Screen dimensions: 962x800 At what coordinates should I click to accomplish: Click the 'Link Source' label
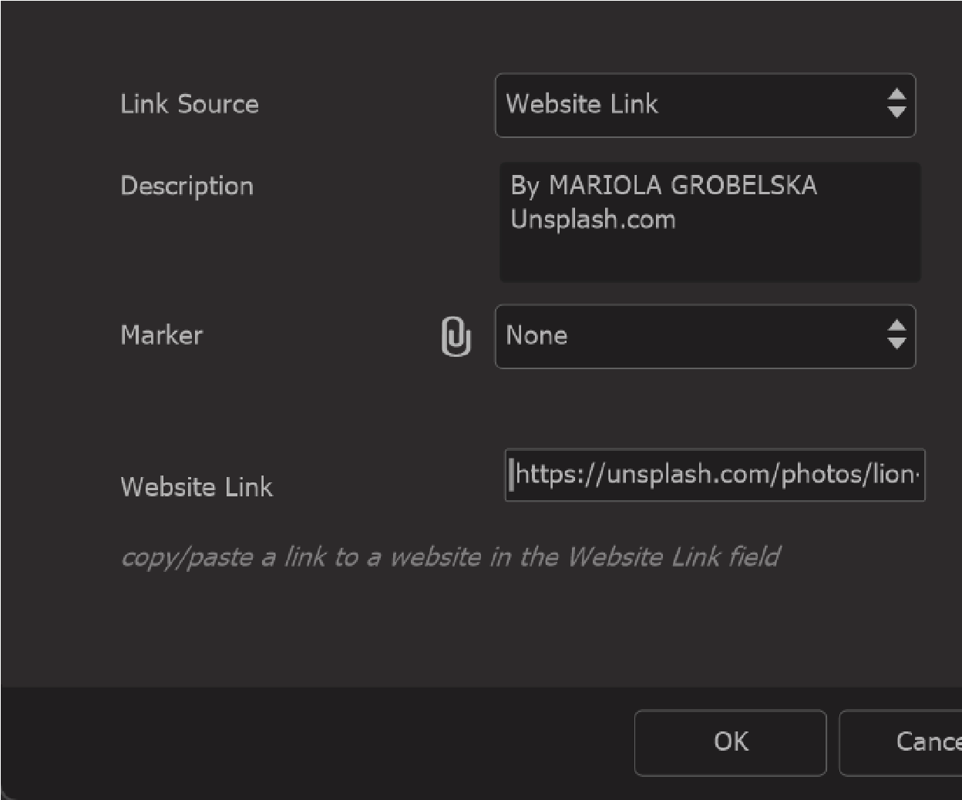190,104
